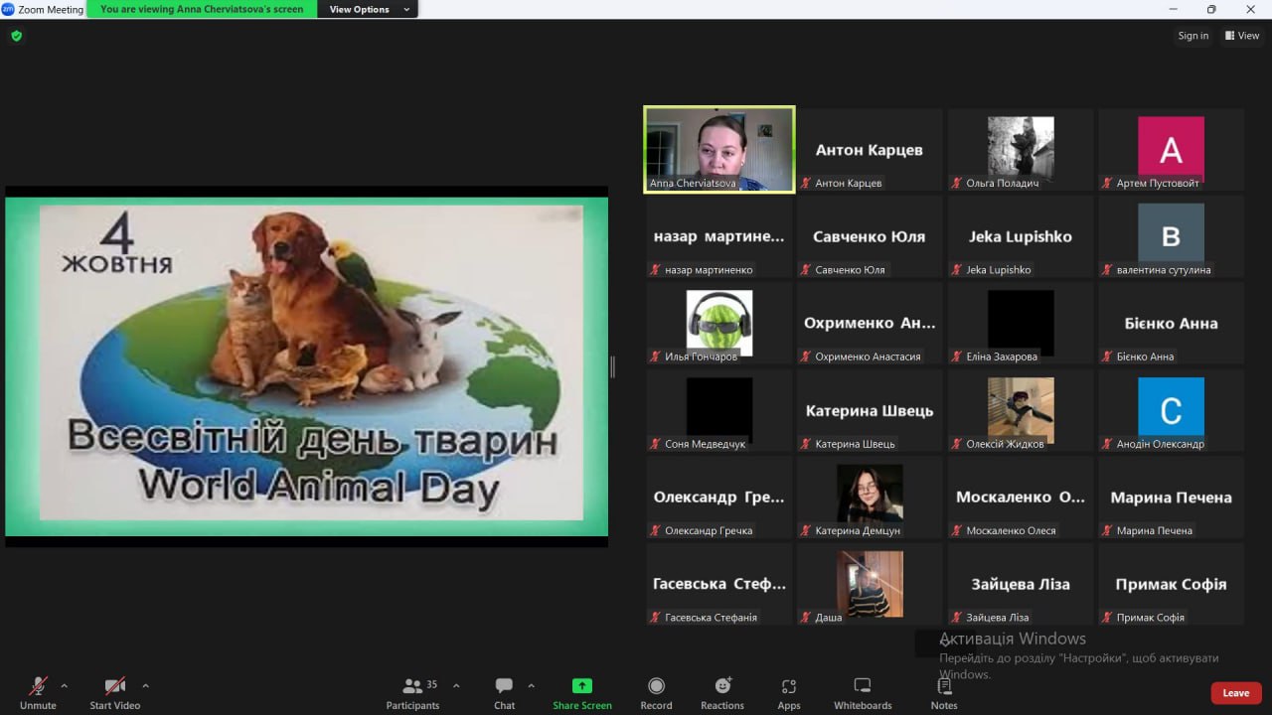Viewport: 1272px width, 715px height.
Task: Open the Chat panel
Action: pos(504,686)
